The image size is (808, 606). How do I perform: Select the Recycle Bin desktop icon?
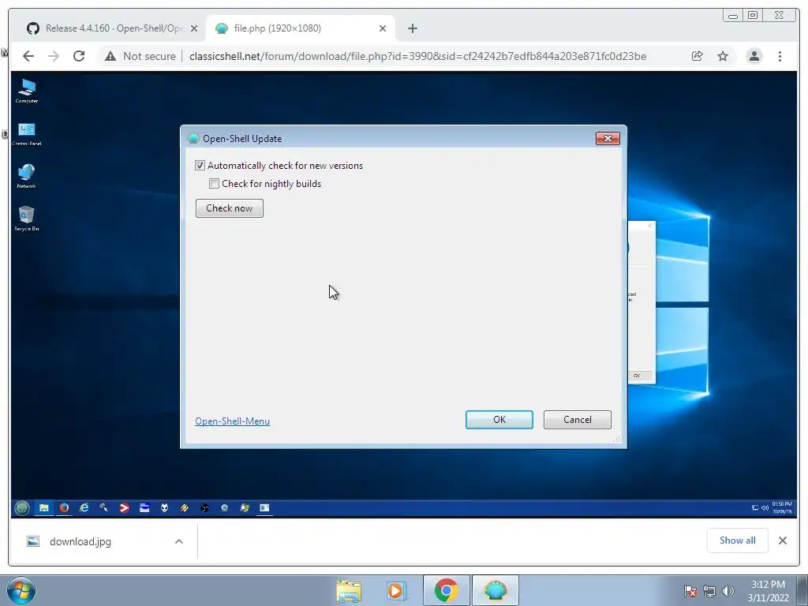point(27,219)
